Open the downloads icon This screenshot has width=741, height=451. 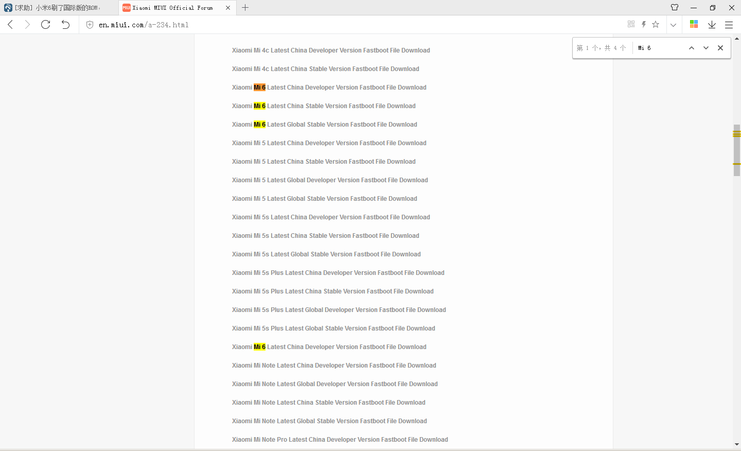pos(712,24)
